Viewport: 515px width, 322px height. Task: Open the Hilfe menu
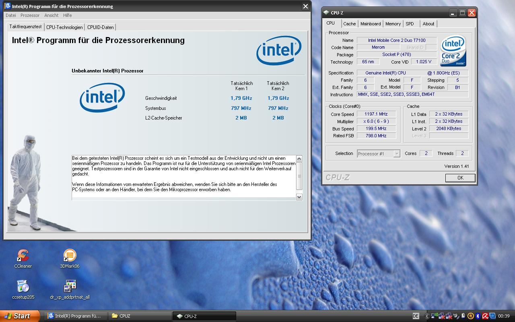point(68,15)
